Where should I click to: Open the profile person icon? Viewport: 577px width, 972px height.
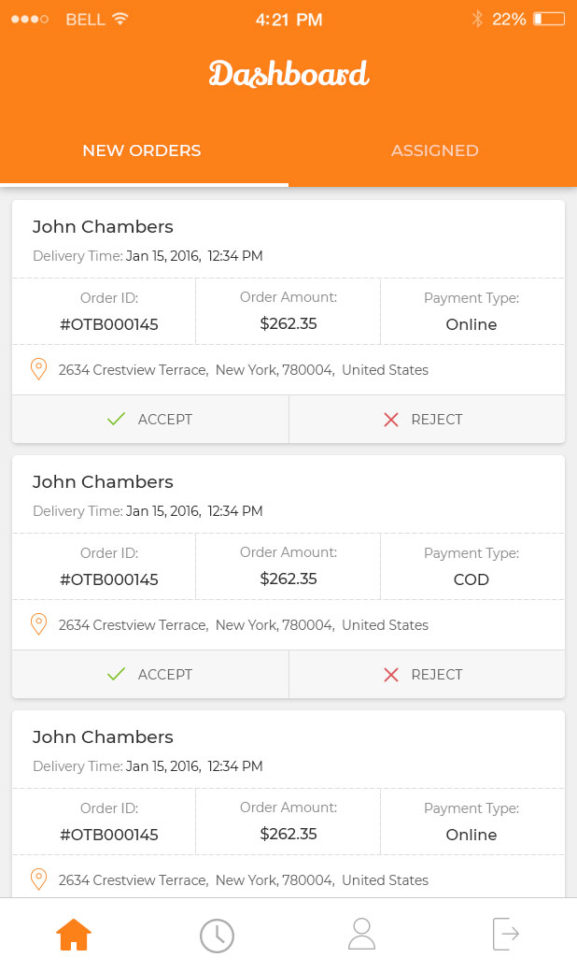tap(361, 935)
